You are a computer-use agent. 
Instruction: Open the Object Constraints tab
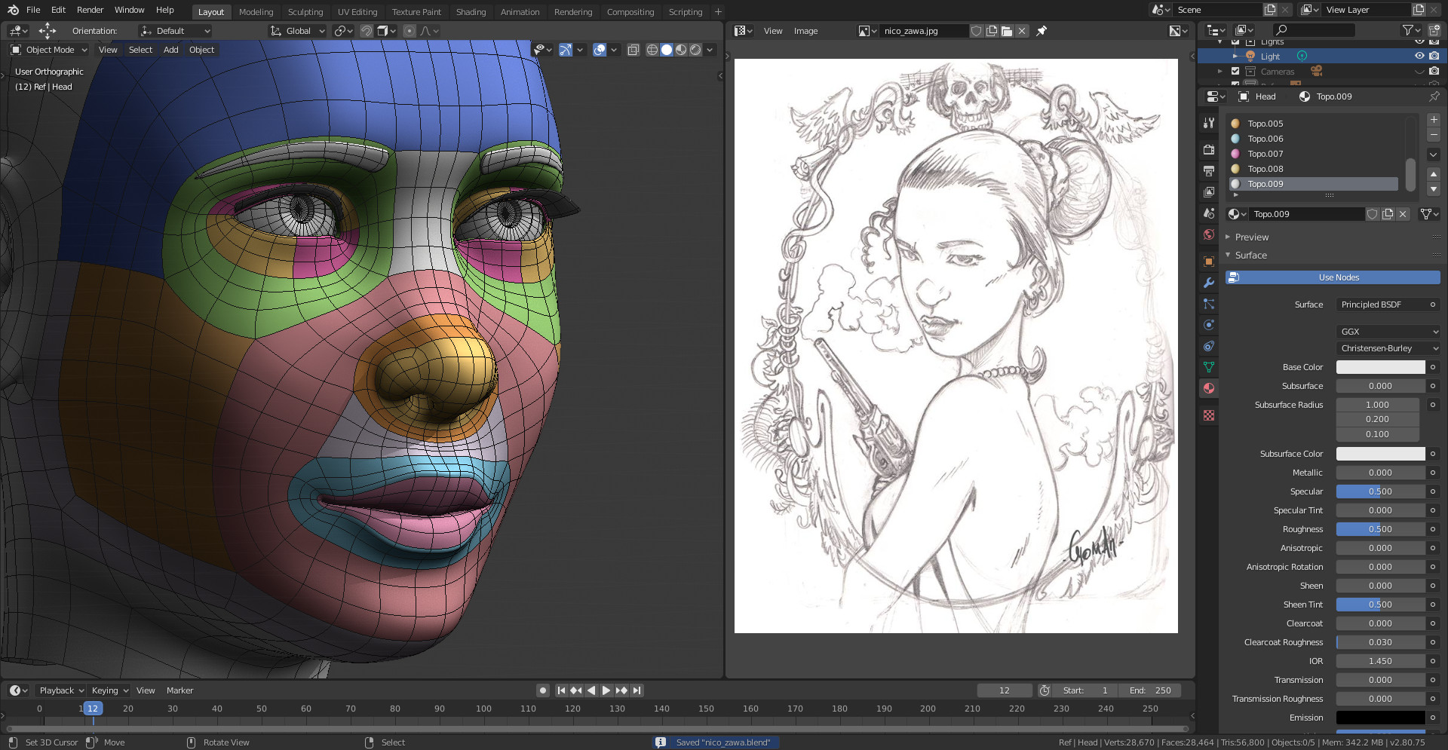click(x=1209, y=346)
